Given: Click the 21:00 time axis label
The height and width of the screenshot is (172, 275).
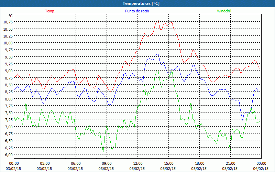Looking at the screenshot, I should pyautogui.click(x=230, y=164).
